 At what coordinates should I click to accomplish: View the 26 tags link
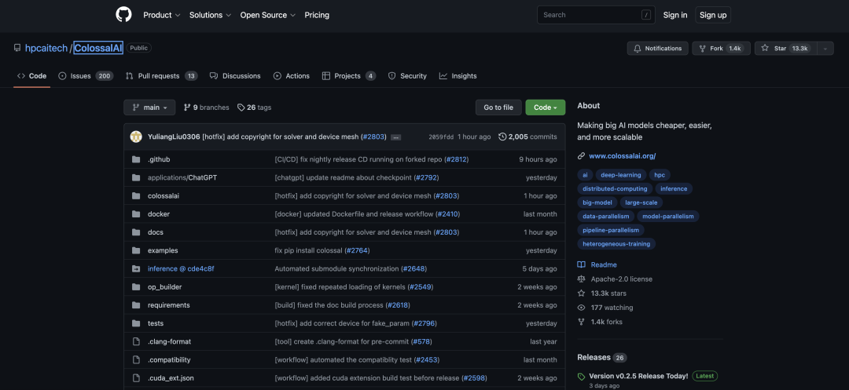click(255, 108)
